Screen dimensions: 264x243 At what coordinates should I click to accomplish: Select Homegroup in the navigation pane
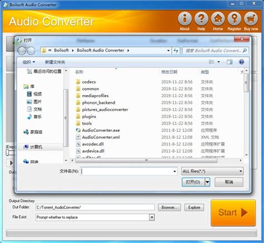tap(33, 132)
